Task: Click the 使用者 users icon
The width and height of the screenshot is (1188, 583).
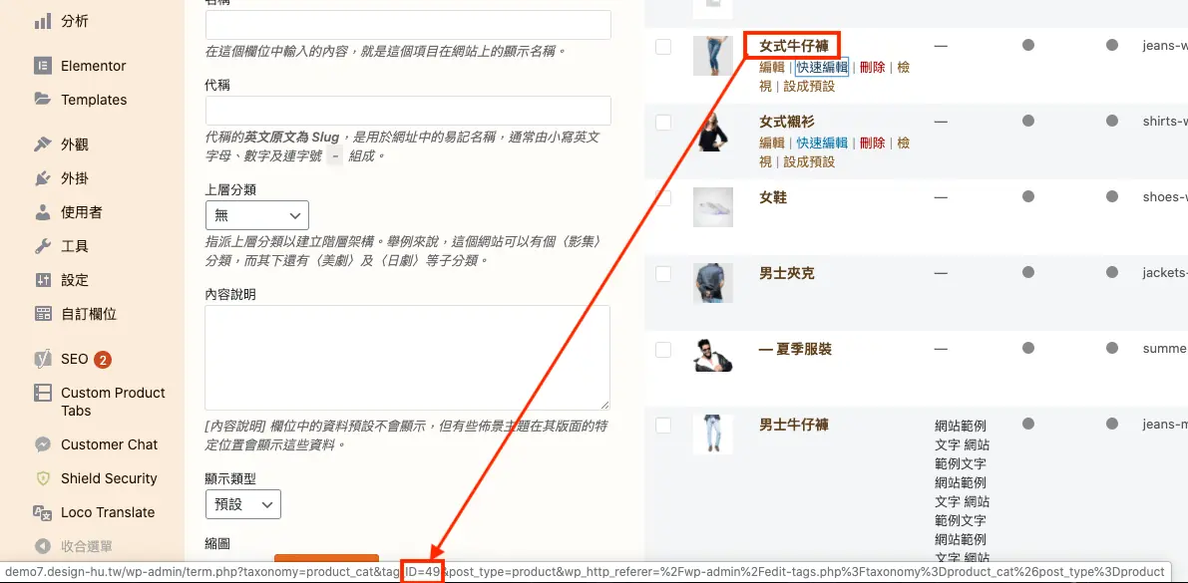Action: [x=43, y=212]
